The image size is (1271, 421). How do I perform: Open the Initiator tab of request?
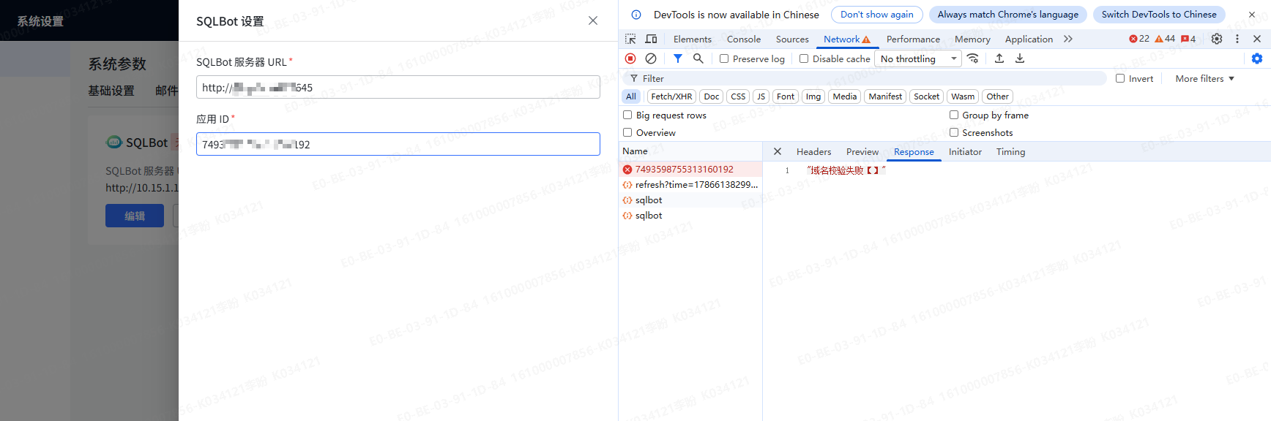click(x=965, y=151)
